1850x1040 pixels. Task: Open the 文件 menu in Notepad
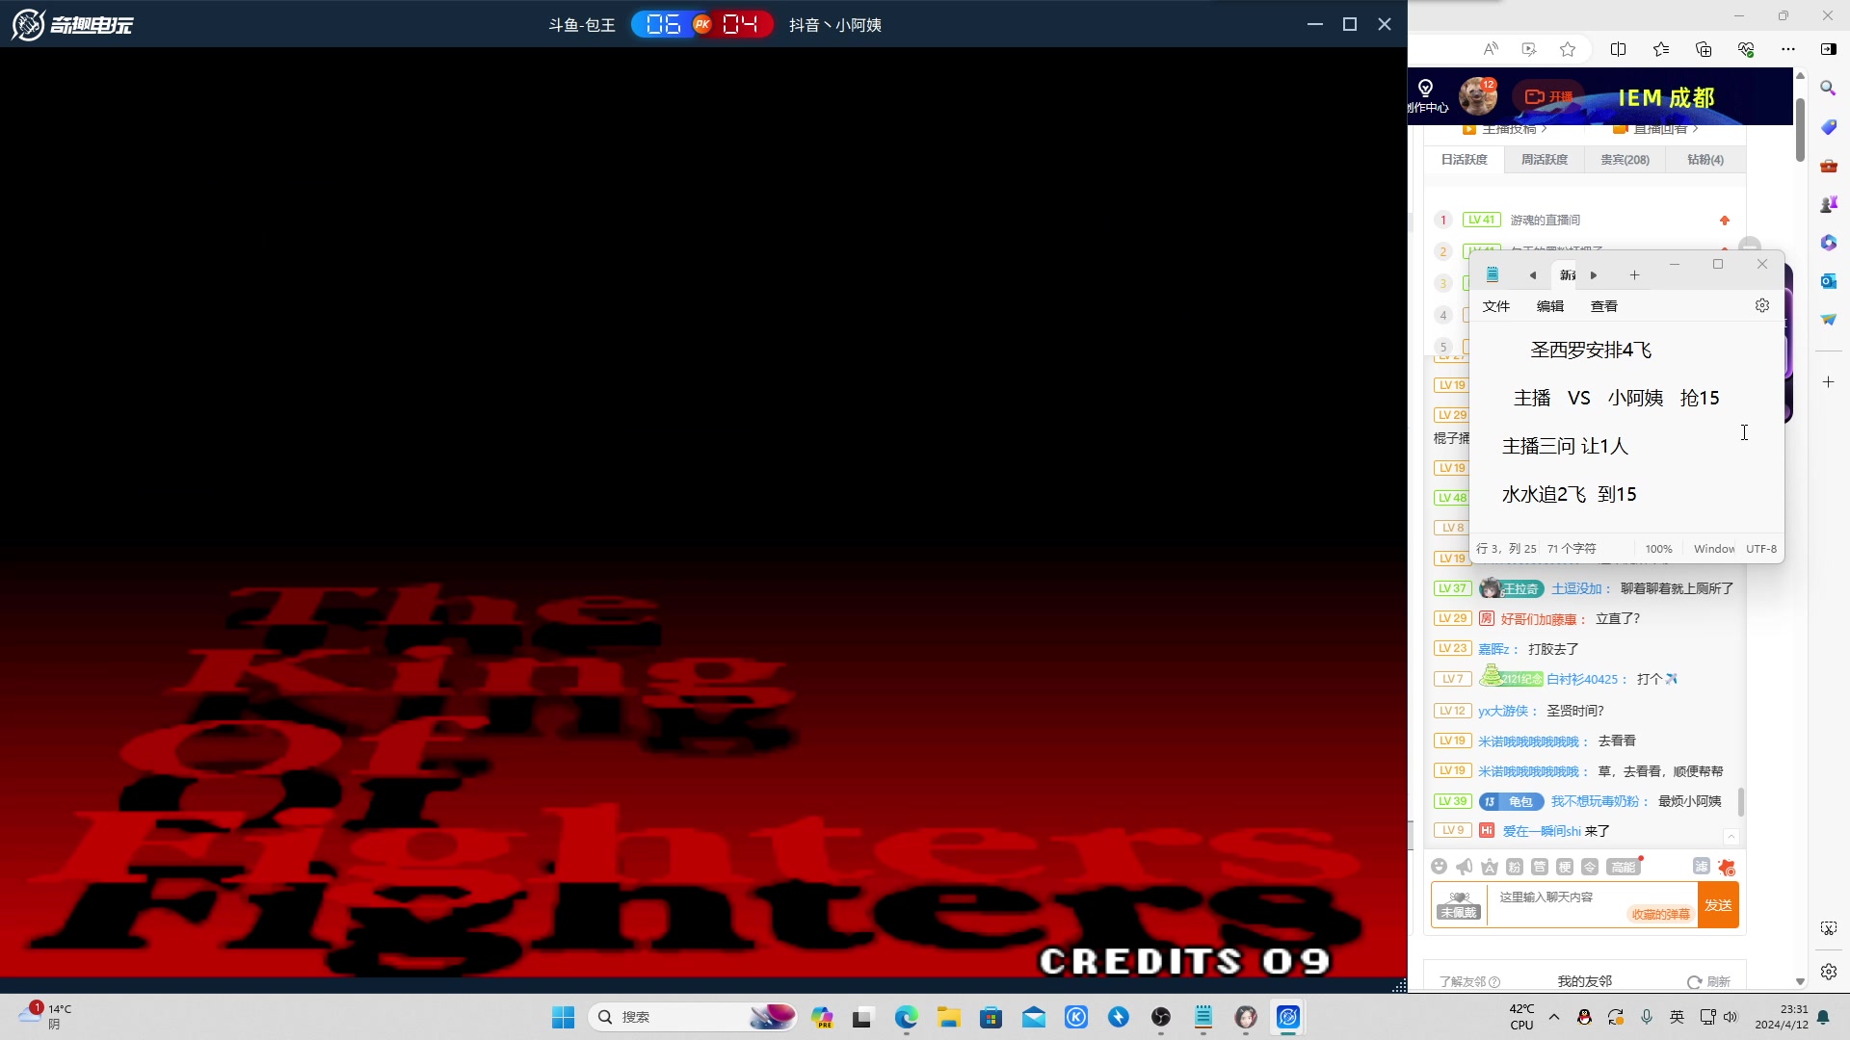[1495, 306]
